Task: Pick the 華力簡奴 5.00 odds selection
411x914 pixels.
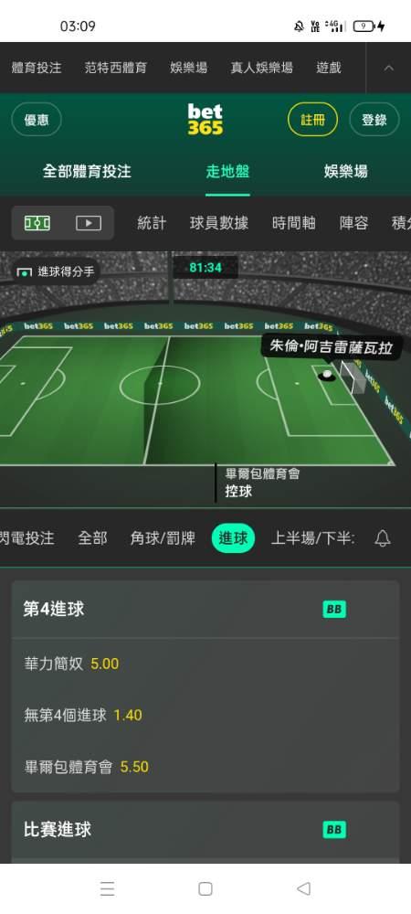Action: (x=71, y=664)
